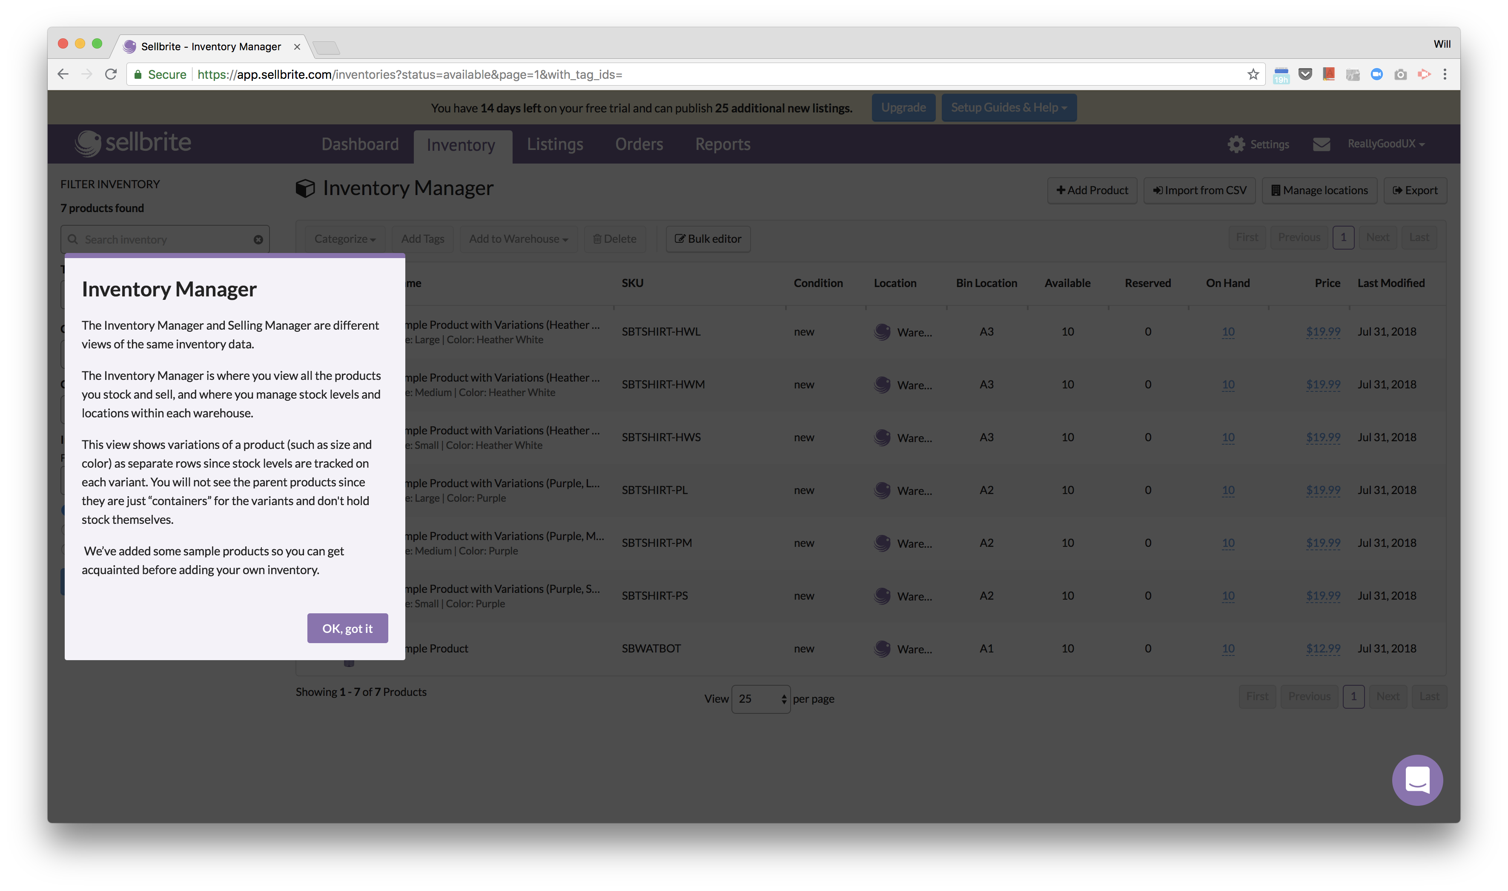The height and width of the screenshot is (891, 1508).
Task: Edit $12.99 price for SBWATBOT
Action: tap(1322, 648)
